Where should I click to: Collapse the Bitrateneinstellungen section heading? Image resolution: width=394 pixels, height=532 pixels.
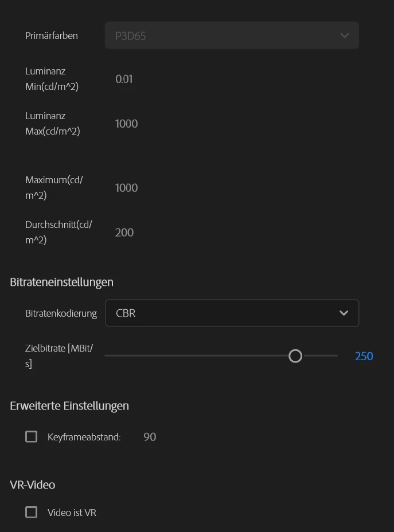click(x=61, y=282)
